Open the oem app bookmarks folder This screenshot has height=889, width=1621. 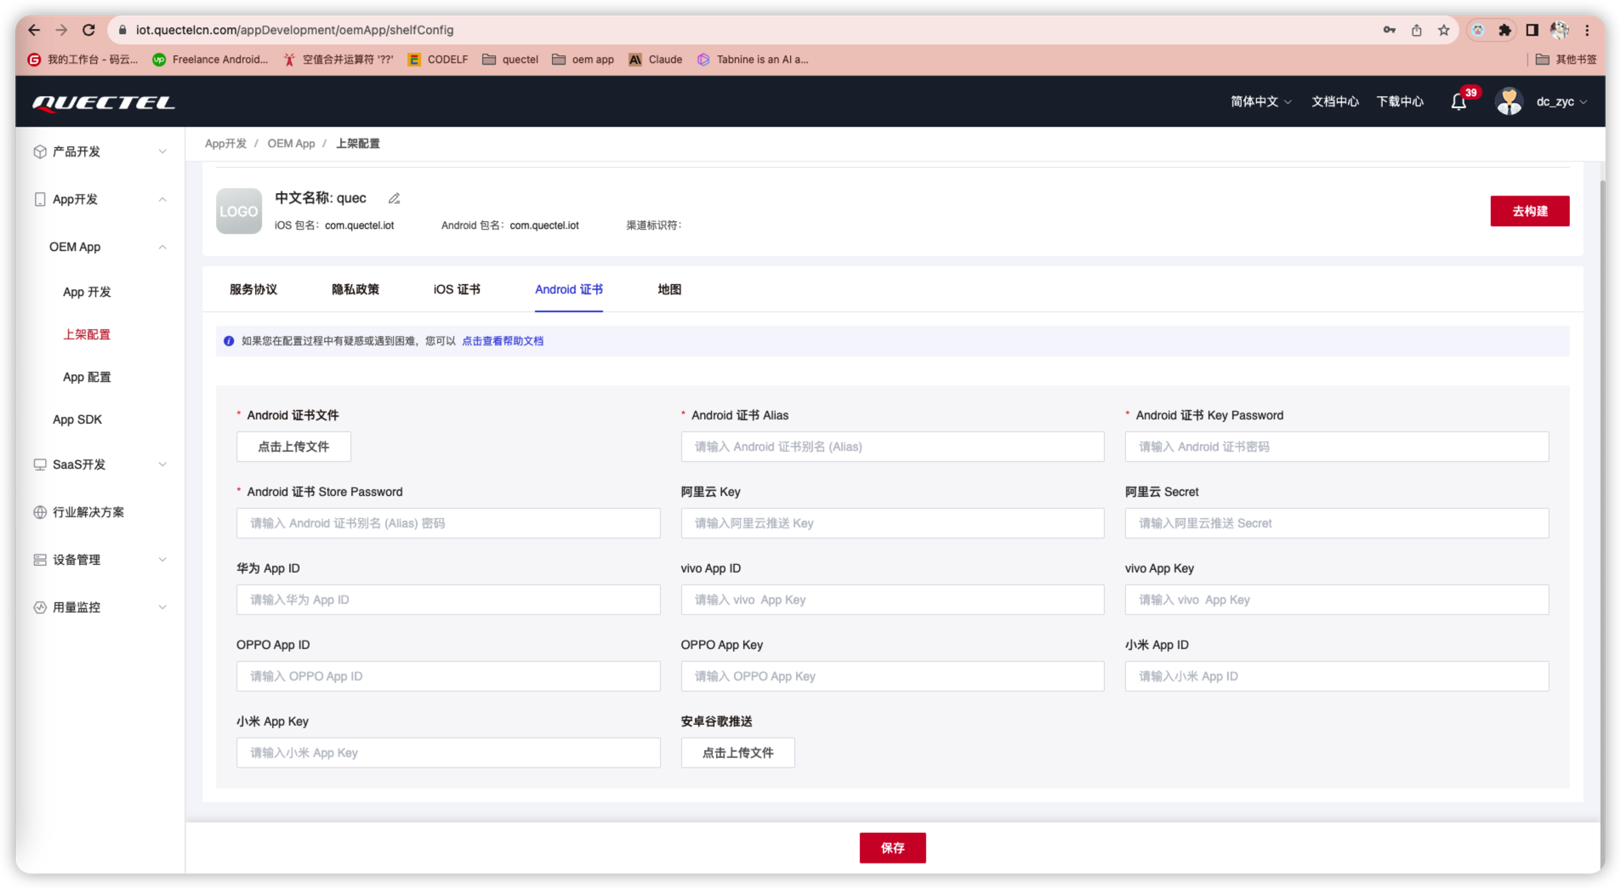pyautogui.click(x=583, y=60)
